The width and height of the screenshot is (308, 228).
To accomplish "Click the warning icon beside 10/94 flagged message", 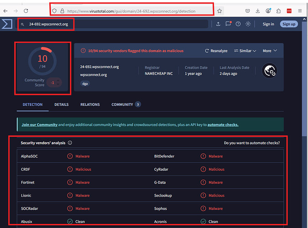I will click(x=83, y=51).
